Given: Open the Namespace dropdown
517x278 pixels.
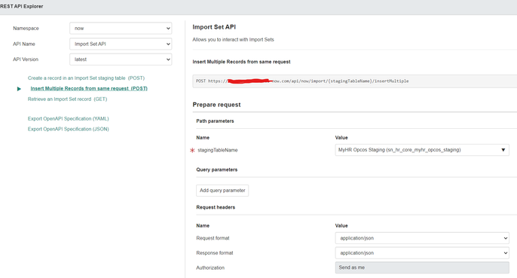Looking at the screenshot, I should pyautogui.click(x=121, y=29).
